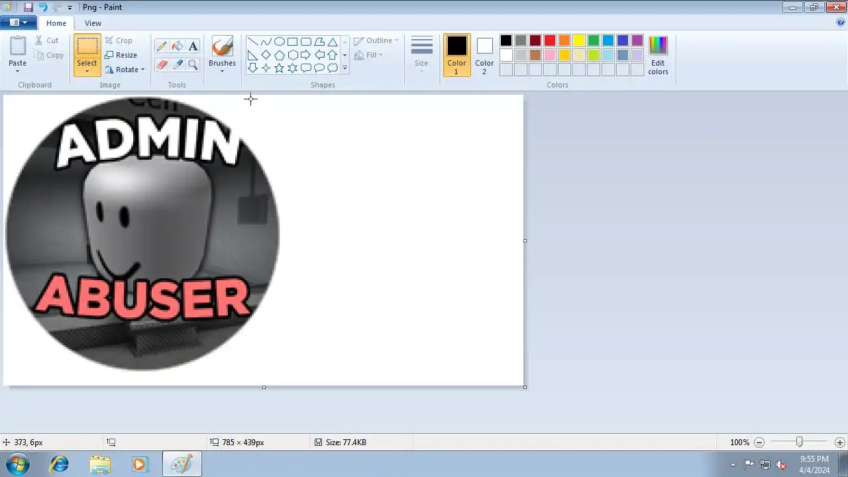Open the shape Fill dropdown

click(x=368, y=55)
